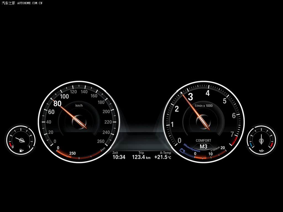Screen dimensions: 283x212
Task: Click the "6" on the tachometer
Action: 234,116
